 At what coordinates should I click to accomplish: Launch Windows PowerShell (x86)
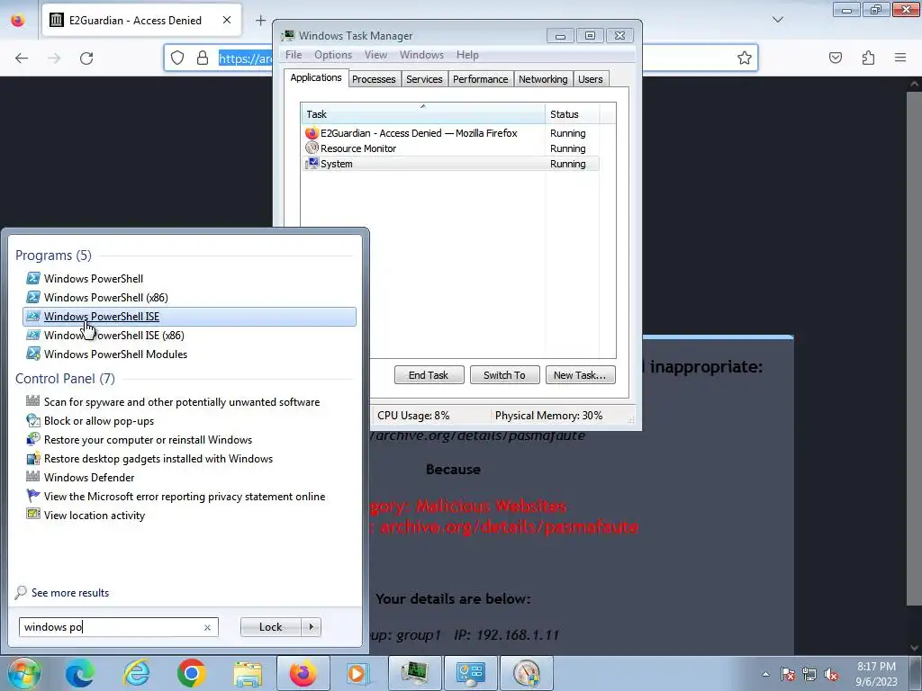click(106, 297)
